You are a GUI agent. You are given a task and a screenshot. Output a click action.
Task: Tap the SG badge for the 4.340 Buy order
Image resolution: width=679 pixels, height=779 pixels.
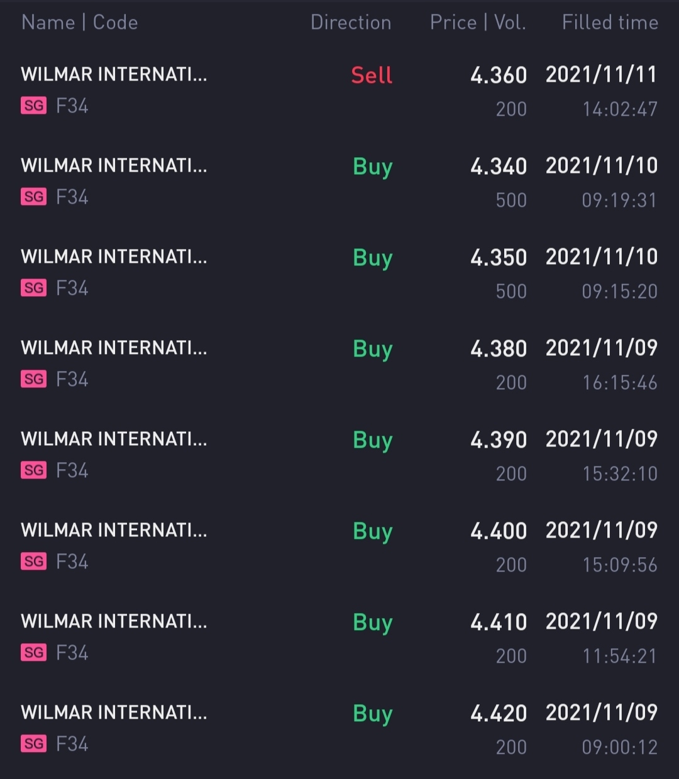pos(34,197)
